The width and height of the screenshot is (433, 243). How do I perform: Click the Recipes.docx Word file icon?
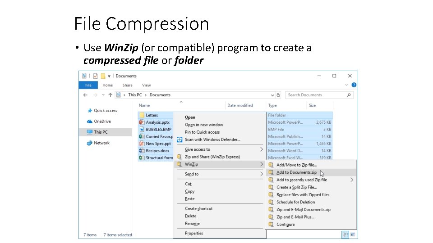point(142,151)
